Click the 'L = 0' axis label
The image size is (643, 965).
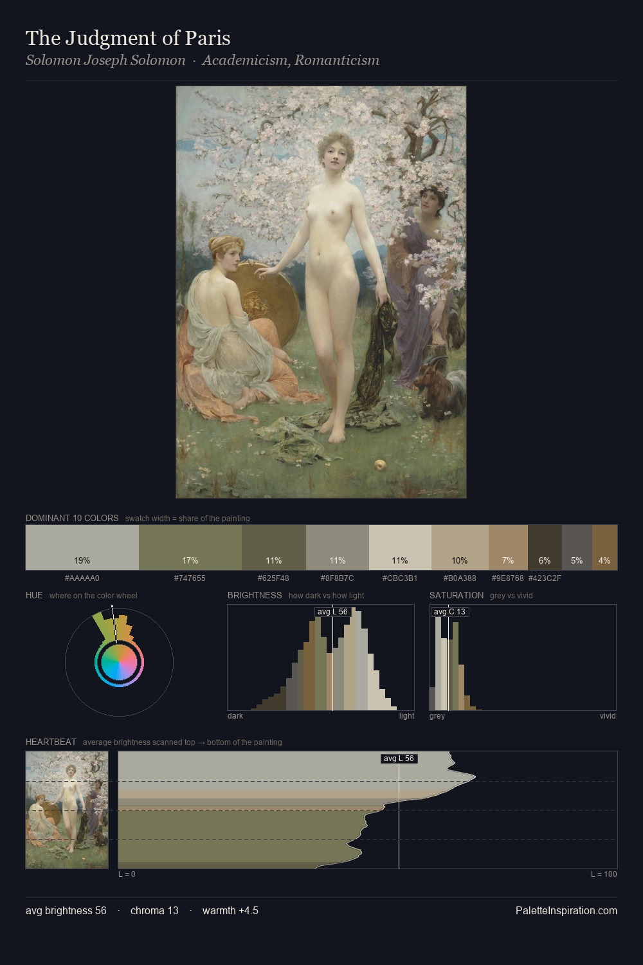point(127,874)
